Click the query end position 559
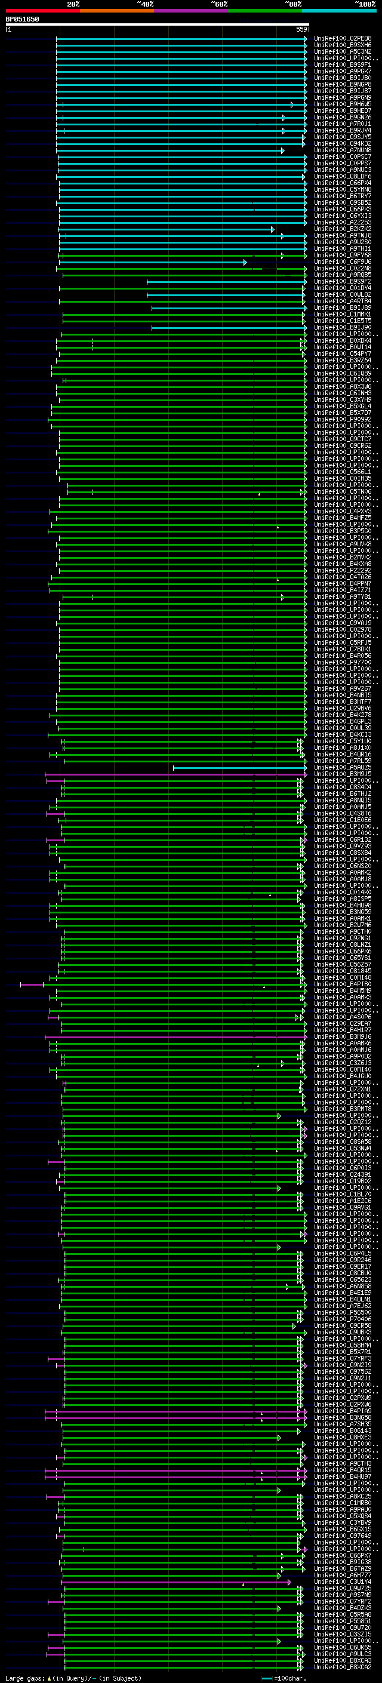Viewport: 382px width, 1683px height. (301, 29)
